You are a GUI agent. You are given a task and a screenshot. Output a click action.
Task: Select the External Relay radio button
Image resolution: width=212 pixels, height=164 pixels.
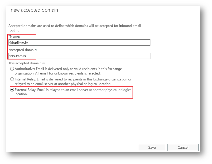pos(12,90)
